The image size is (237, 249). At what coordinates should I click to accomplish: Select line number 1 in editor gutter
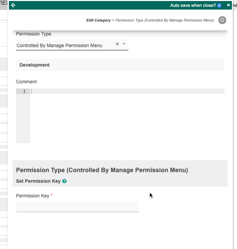tap(24, 91)
